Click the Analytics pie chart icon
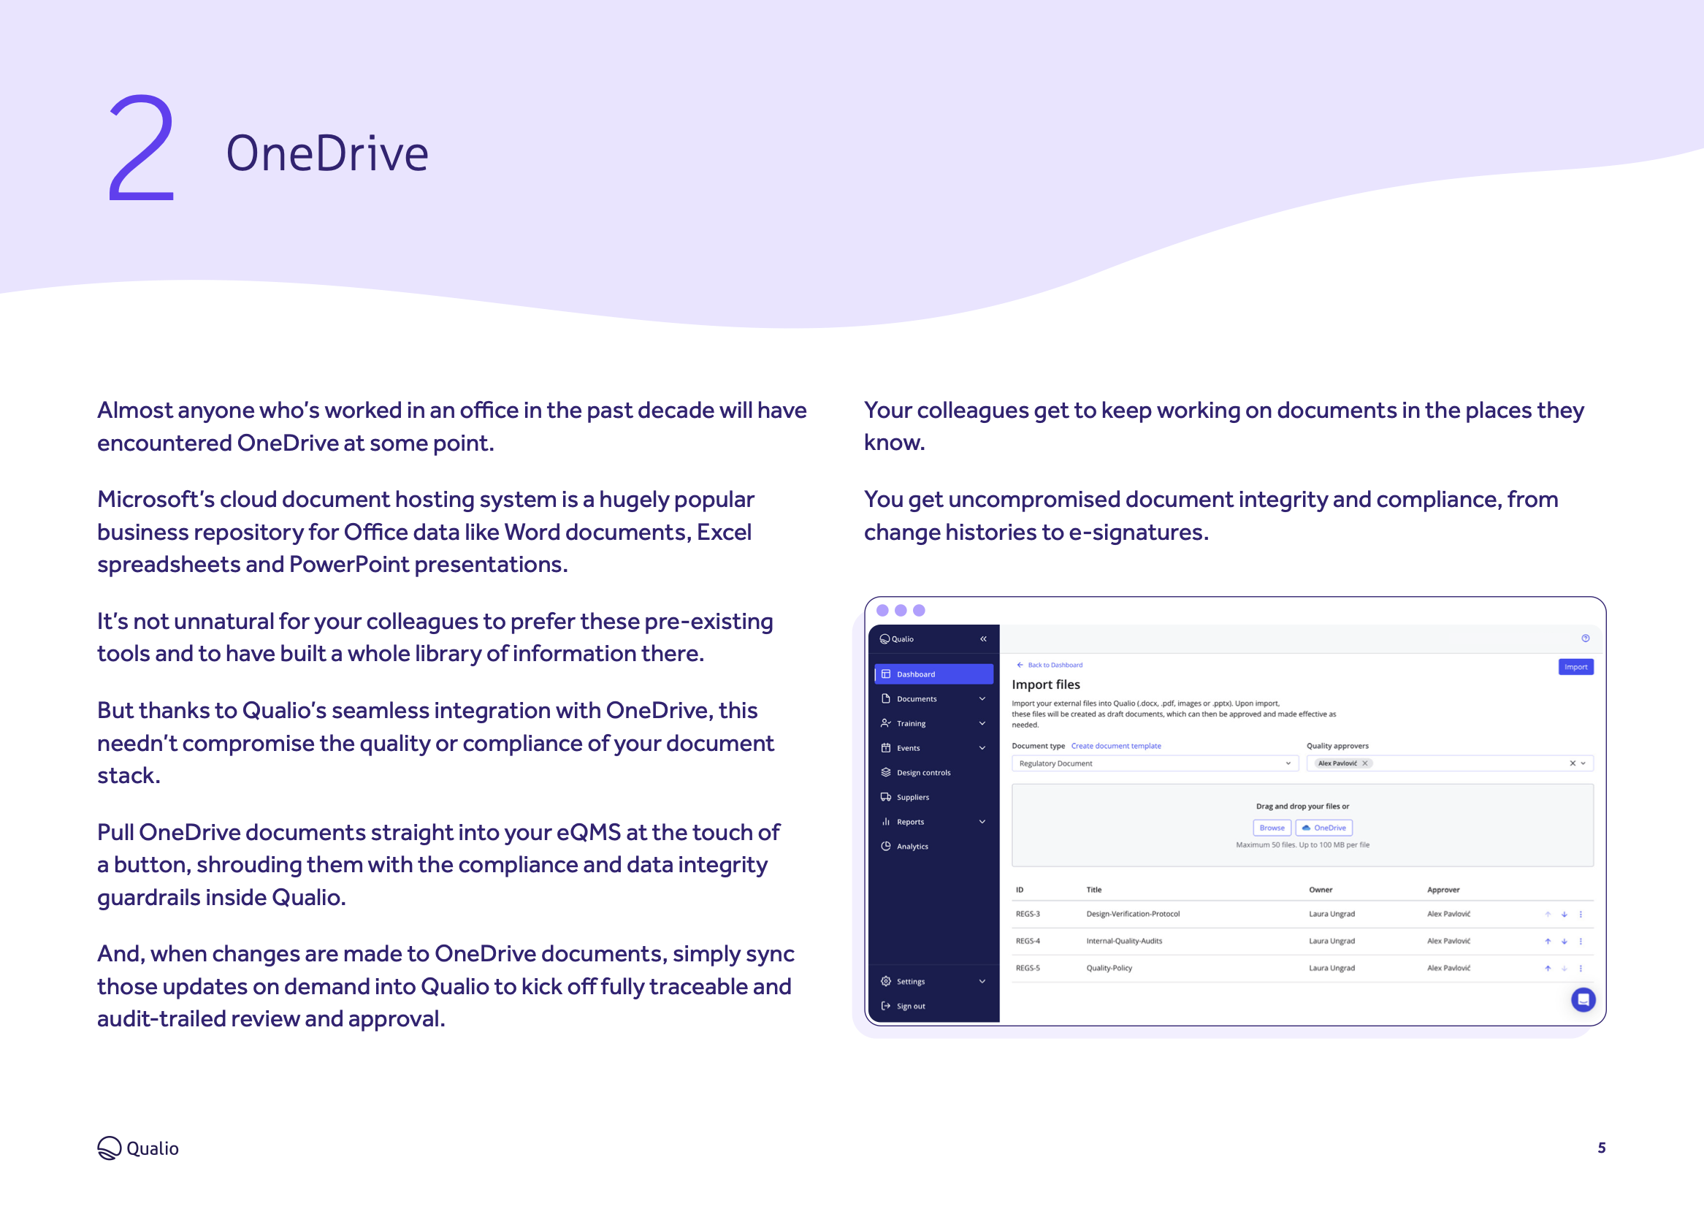The width and height of the screenshot is (1704, 1209). (885, 846)
